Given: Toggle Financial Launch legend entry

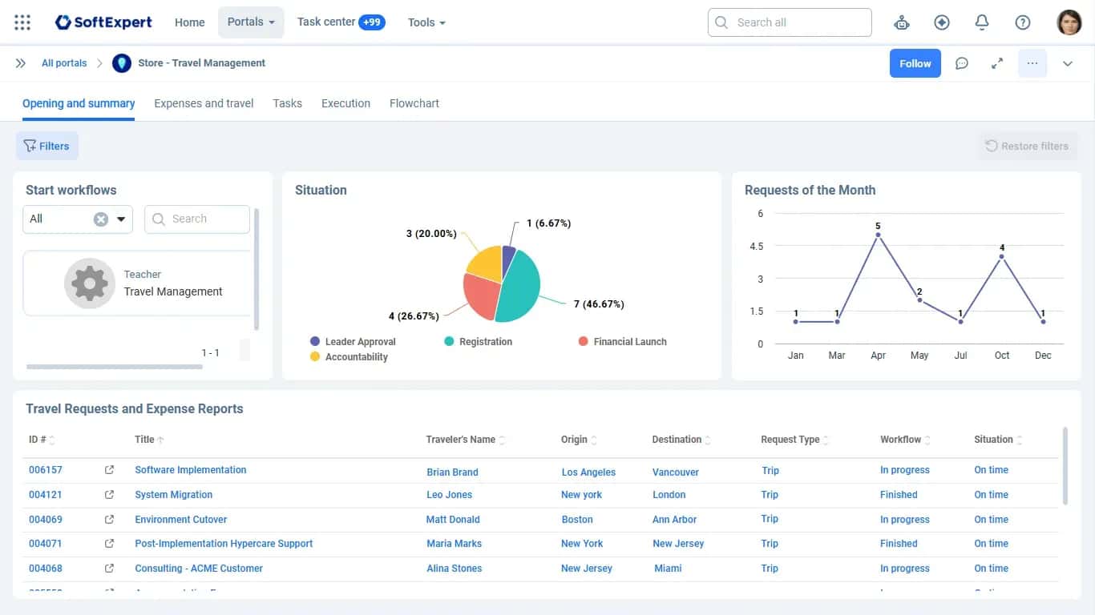Looking at the screenshot, I should click(x=622, y=341).
